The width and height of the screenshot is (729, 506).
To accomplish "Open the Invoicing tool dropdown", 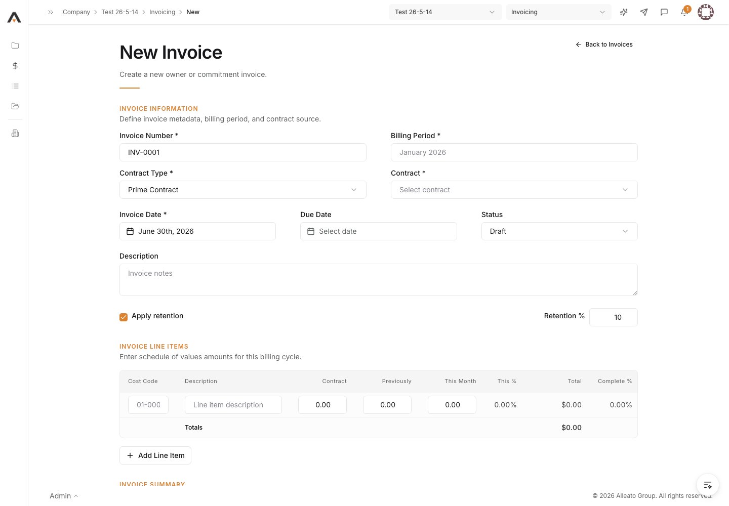I will 559,12.
